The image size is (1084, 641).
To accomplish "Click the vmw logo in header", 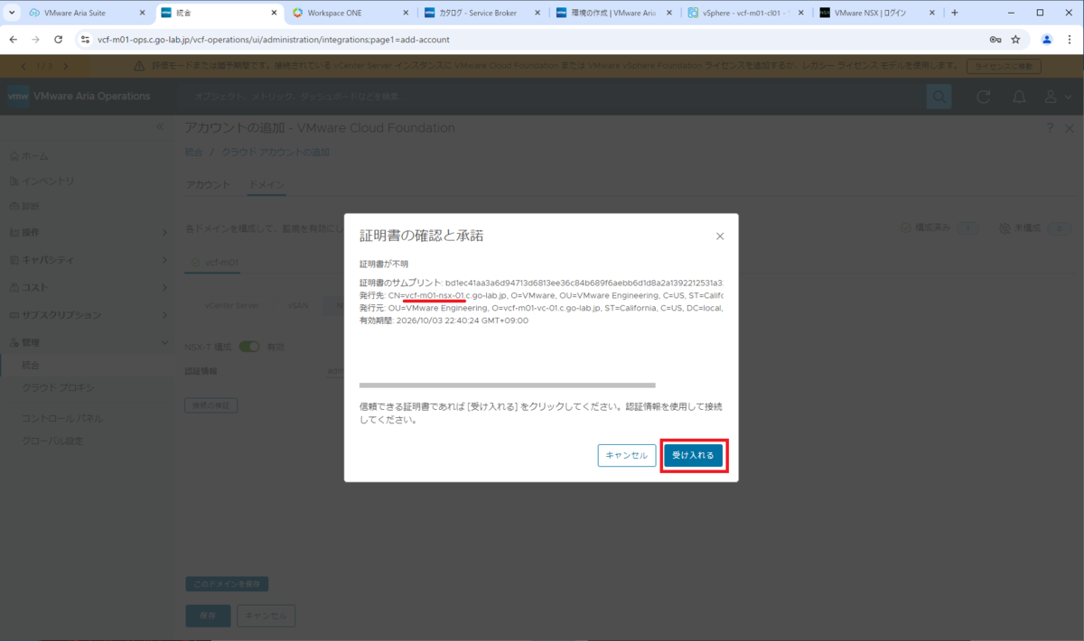I will pos(18,97).
